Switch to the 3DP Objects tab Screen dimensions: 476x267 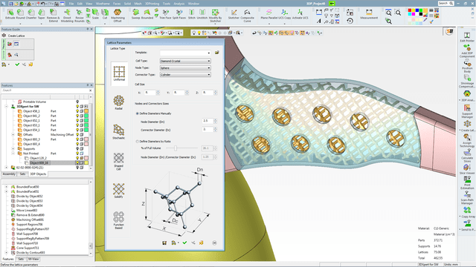[x=38, y=174]
